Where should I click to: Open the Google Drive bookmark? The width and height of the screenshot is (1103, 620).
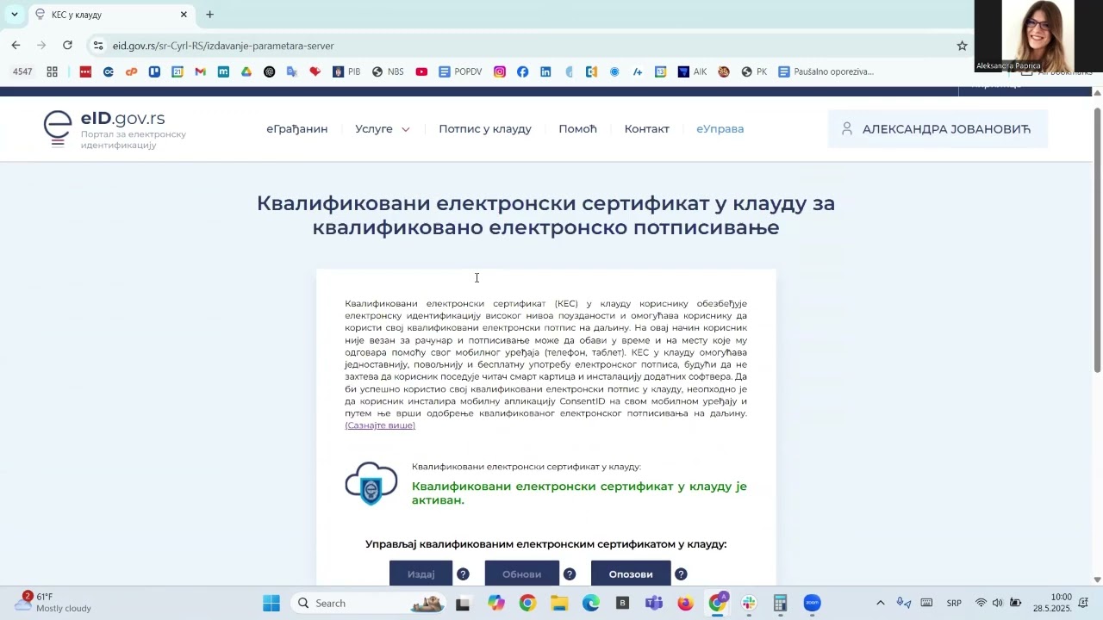[246, 72]
